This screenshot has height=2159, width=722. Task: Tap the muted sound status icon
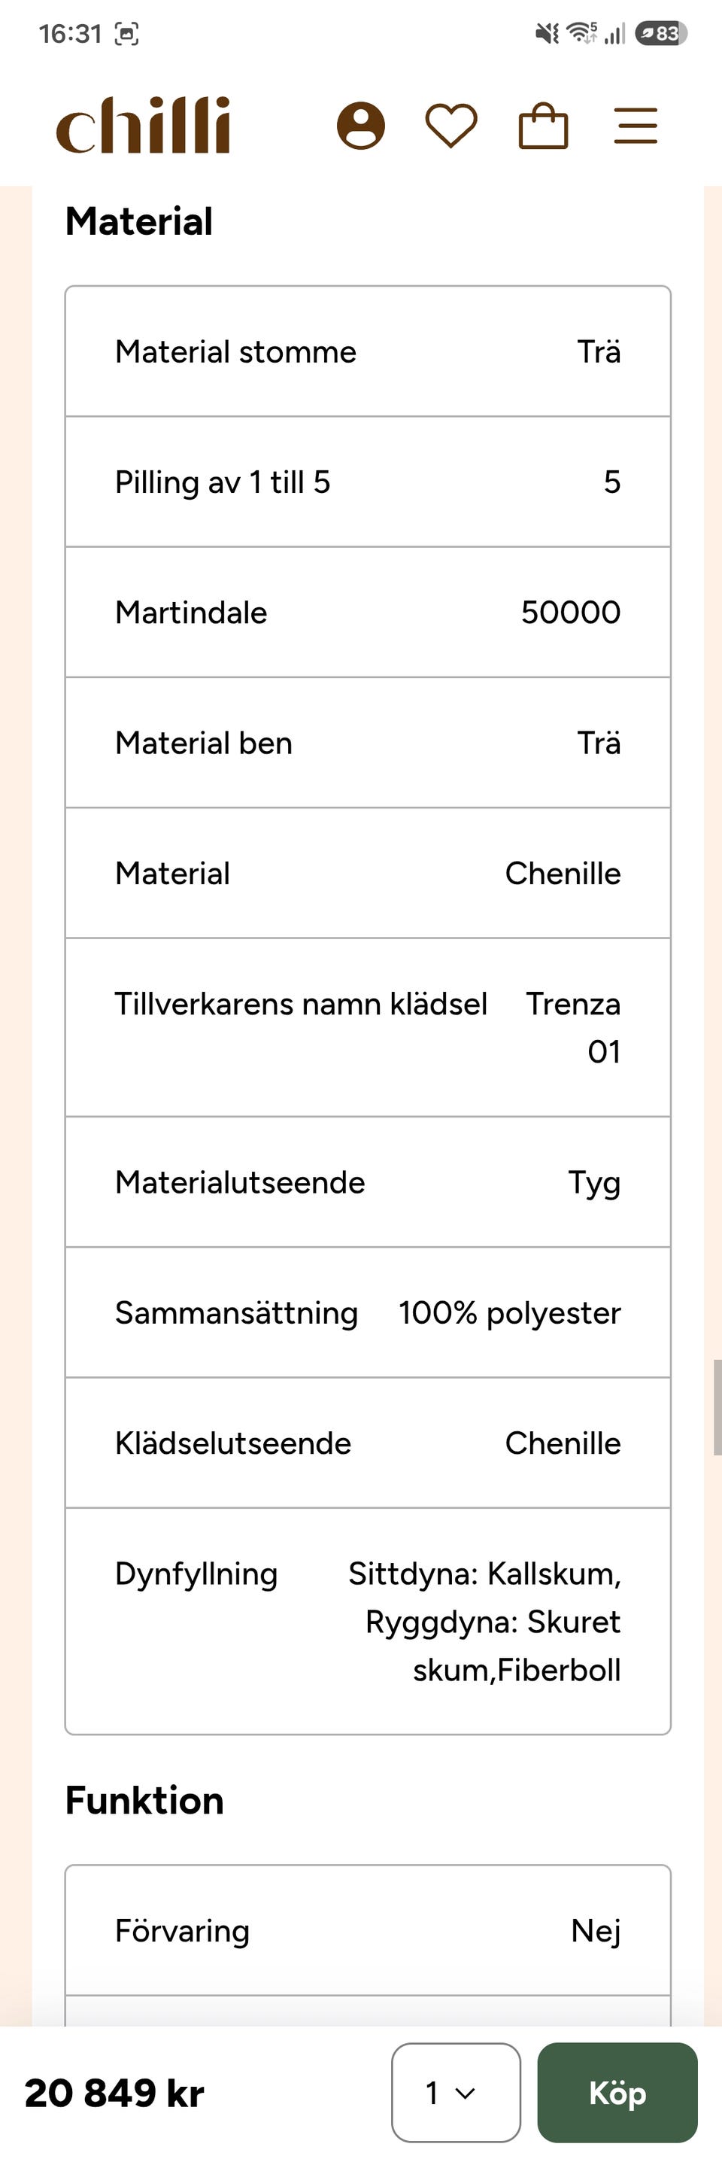(x=547, y=34)
